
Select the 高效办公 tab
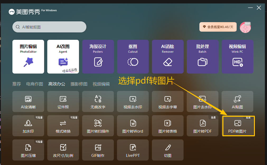coord(57,84)
